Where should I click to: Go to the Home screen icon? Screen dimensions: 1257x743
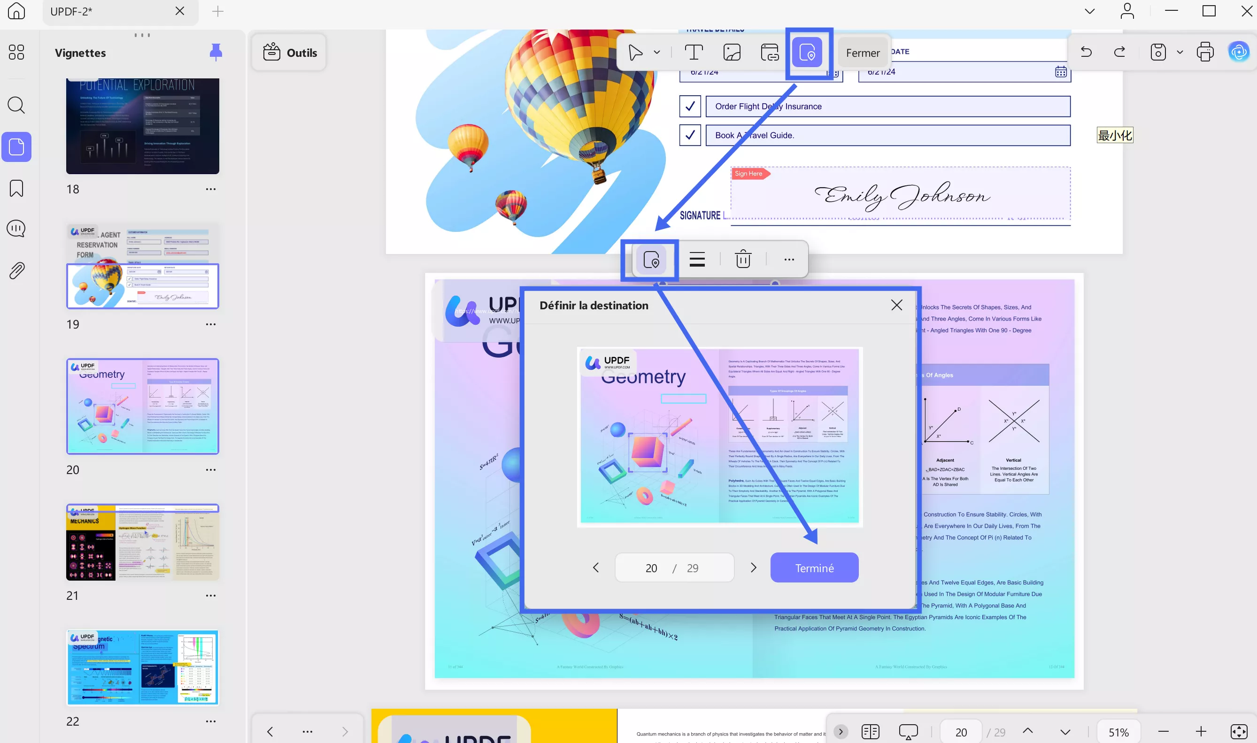(16, 11)
